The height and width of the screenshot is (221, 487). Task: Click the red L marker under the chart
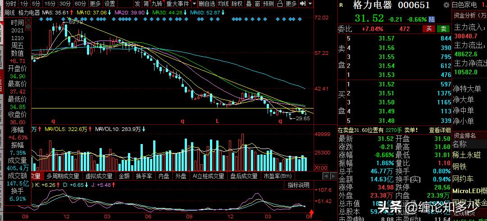[218, 122]
